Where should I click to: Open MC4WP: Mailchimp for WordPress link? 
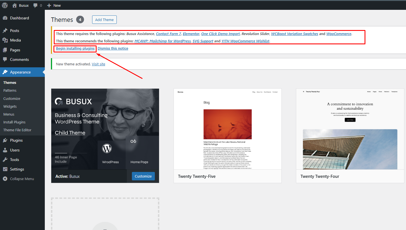[163, 41]
